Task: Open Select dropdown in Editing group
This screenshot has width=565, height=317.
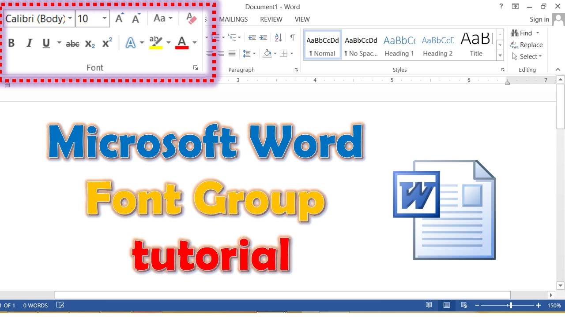Action: [x=527, y=56]
